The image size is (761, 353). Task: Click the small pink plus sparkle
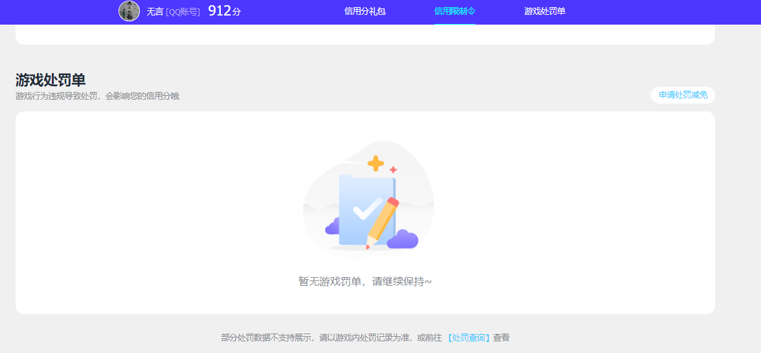click(393, 170)
